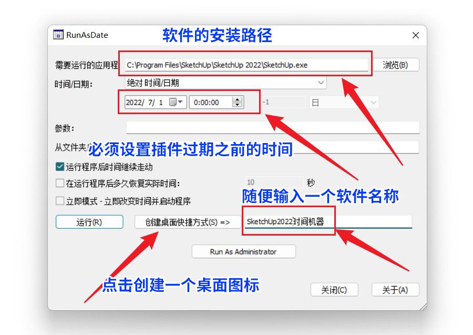Click the 2022/7/1 date field

[156, 102]
